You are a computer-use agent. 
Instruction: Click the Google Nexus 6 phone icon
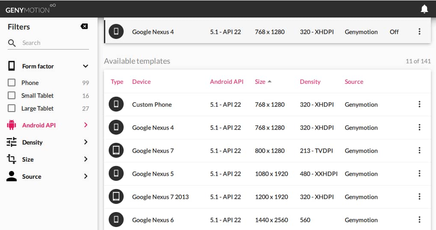tap(116, 219)
